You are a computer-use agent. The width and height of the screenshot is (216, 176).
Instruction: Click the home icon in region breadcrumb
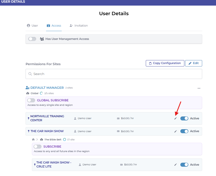pos(33,140)
